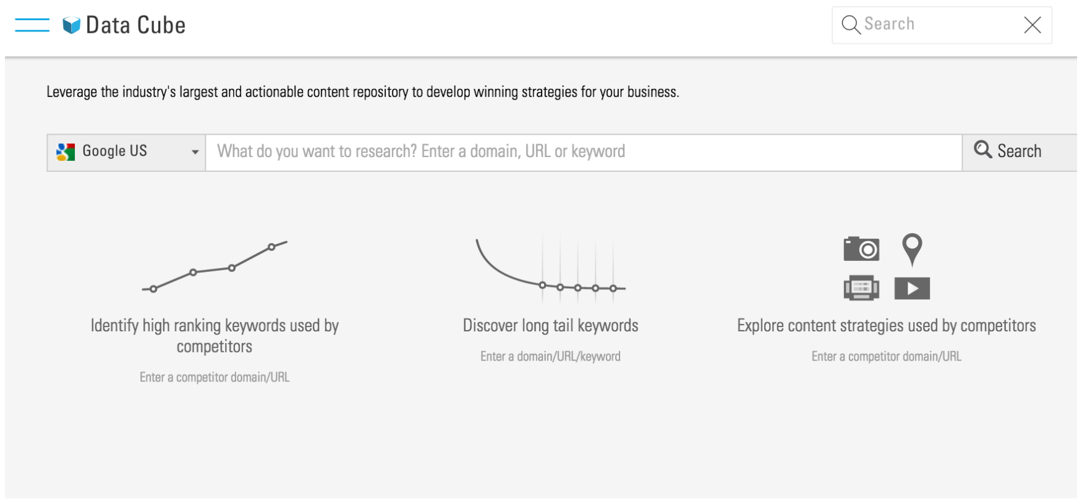Click the magnifier icon in top search box
The width and height of the screenshot is (1082, 502).
[x=851, y=25]
